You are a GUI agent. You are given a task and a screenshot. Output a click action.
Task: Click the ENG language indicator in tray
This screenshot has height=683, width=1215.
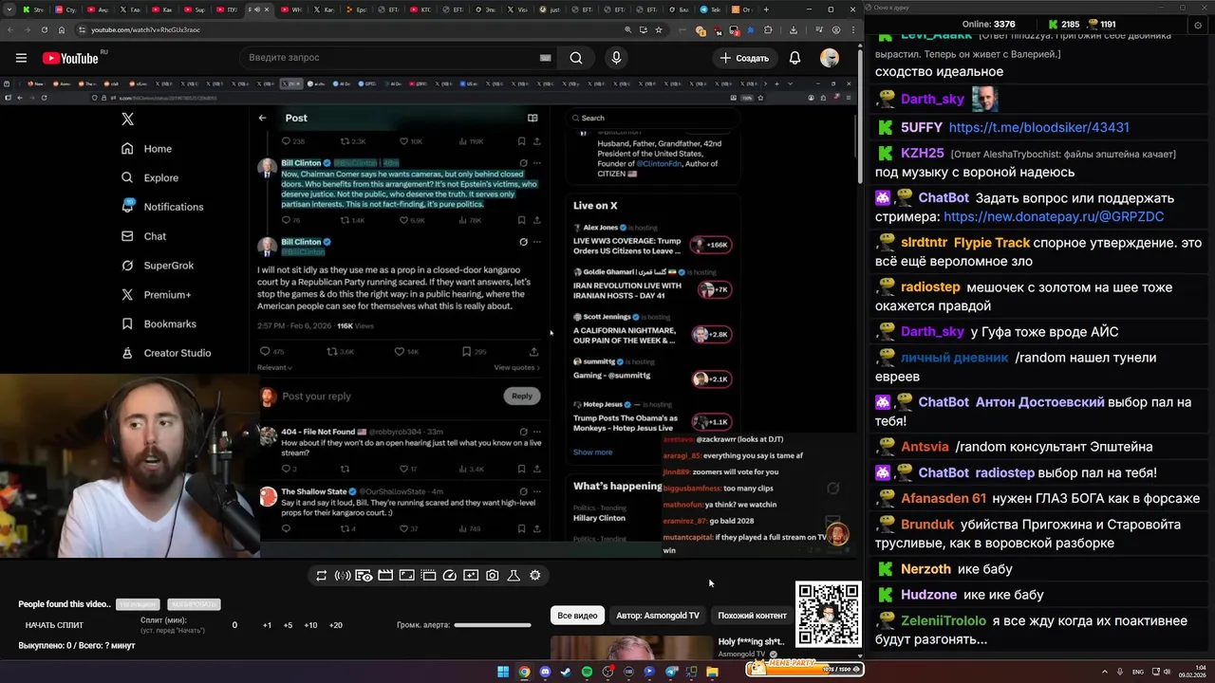1138,672
